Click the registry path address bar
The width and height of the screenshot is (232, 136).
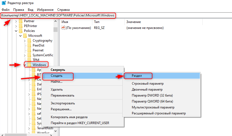(116, 15)
